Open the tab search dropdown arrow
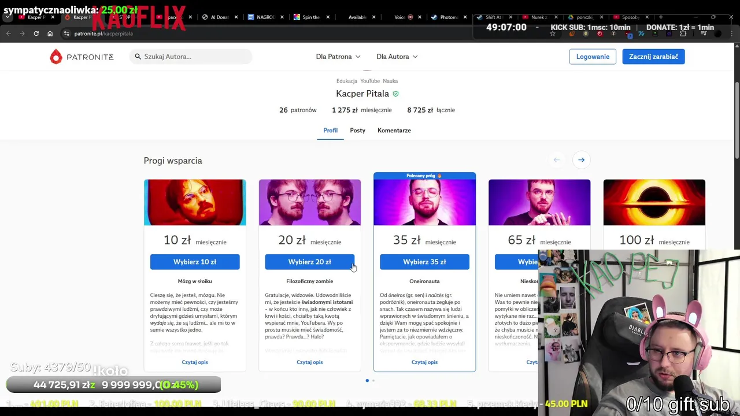Screen dimensions: 740x416 pyautogui.click(x=8, y=17)
